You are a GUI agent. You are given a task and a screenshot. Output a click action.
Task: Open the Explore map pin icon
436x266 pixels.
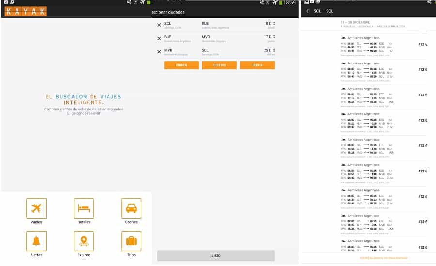click(x=84, y=241)
